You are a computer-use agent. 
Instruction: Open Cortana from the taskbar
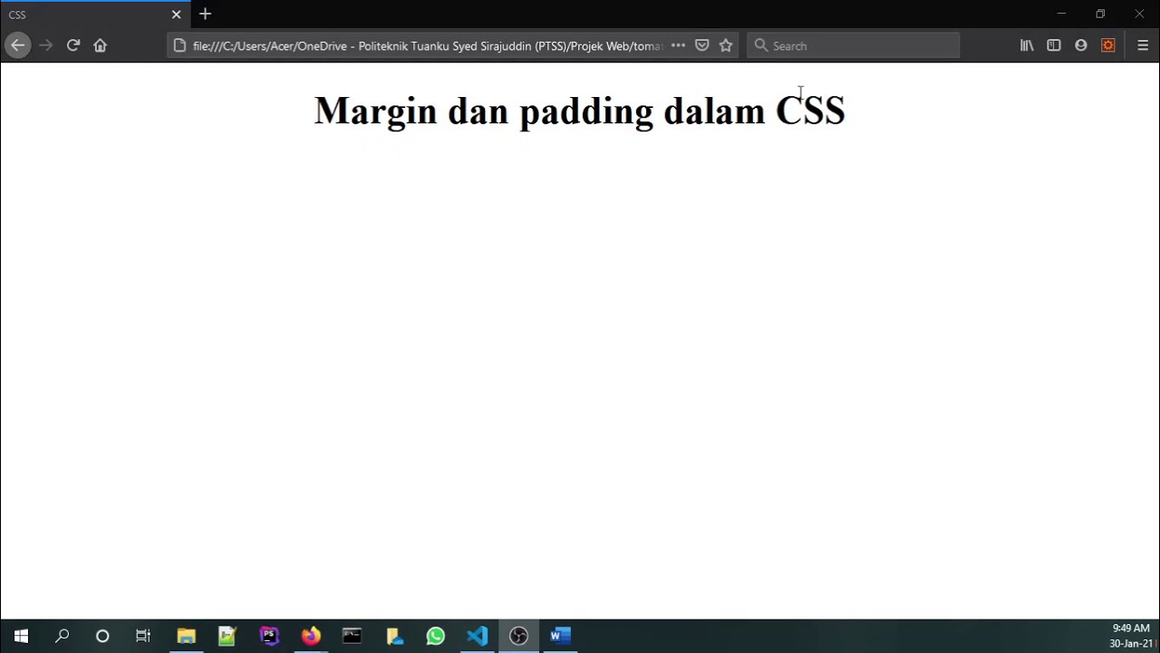coord(102,636)
